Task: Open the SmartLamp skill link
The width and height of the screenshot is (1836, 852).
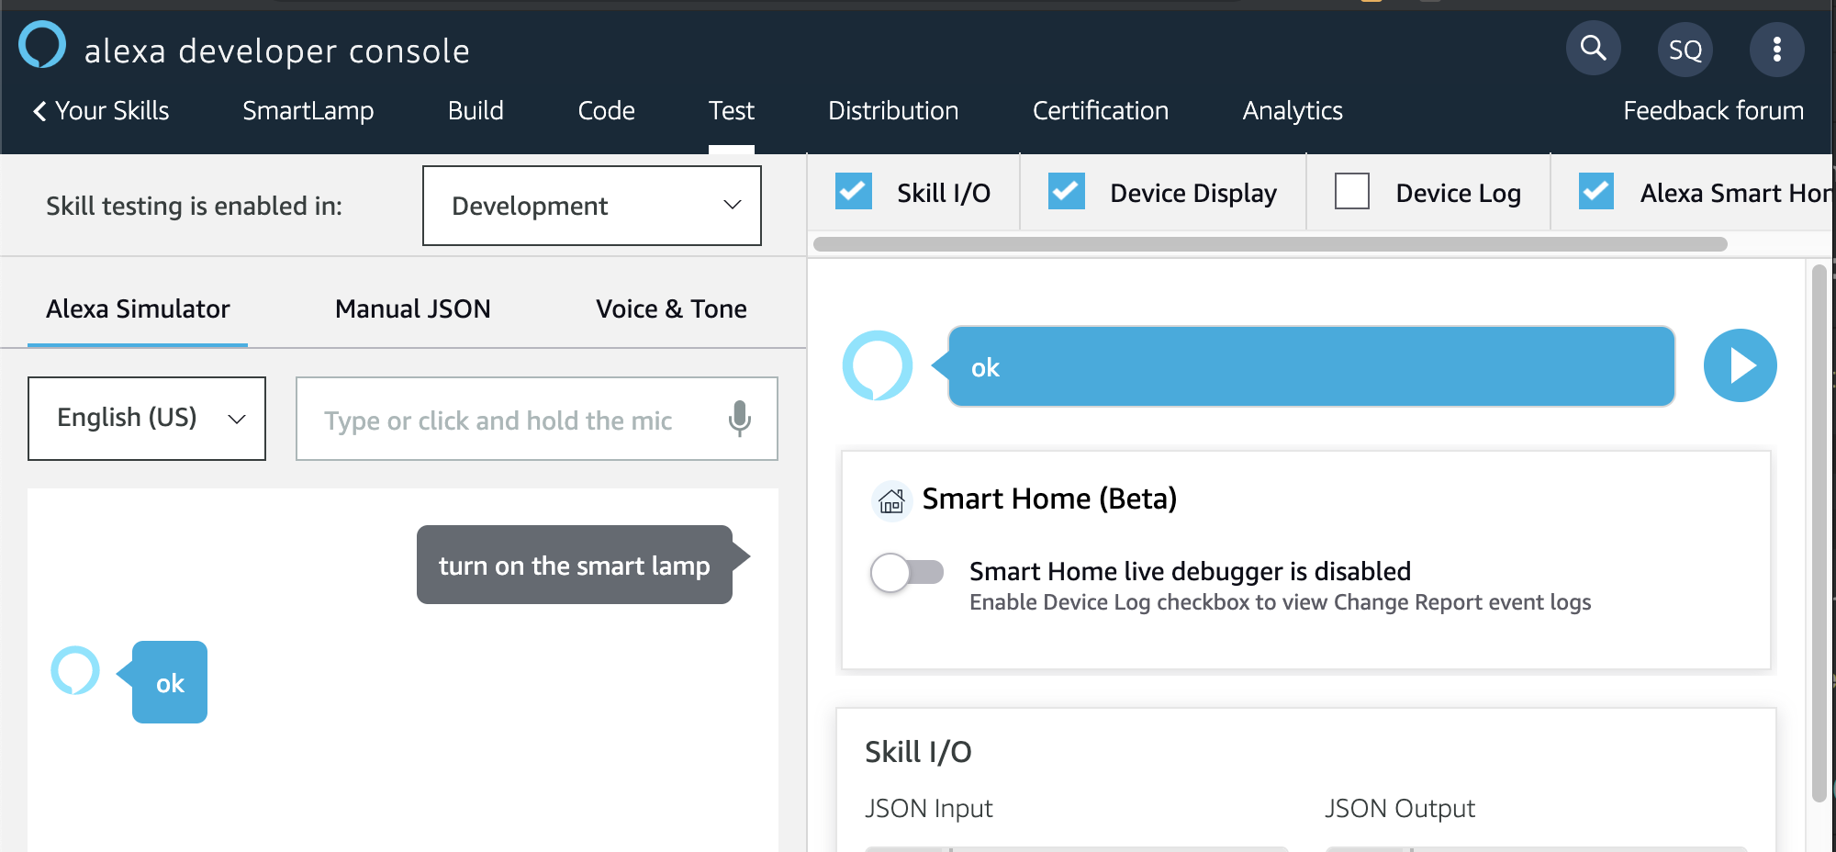Action: tap(308, 111)
